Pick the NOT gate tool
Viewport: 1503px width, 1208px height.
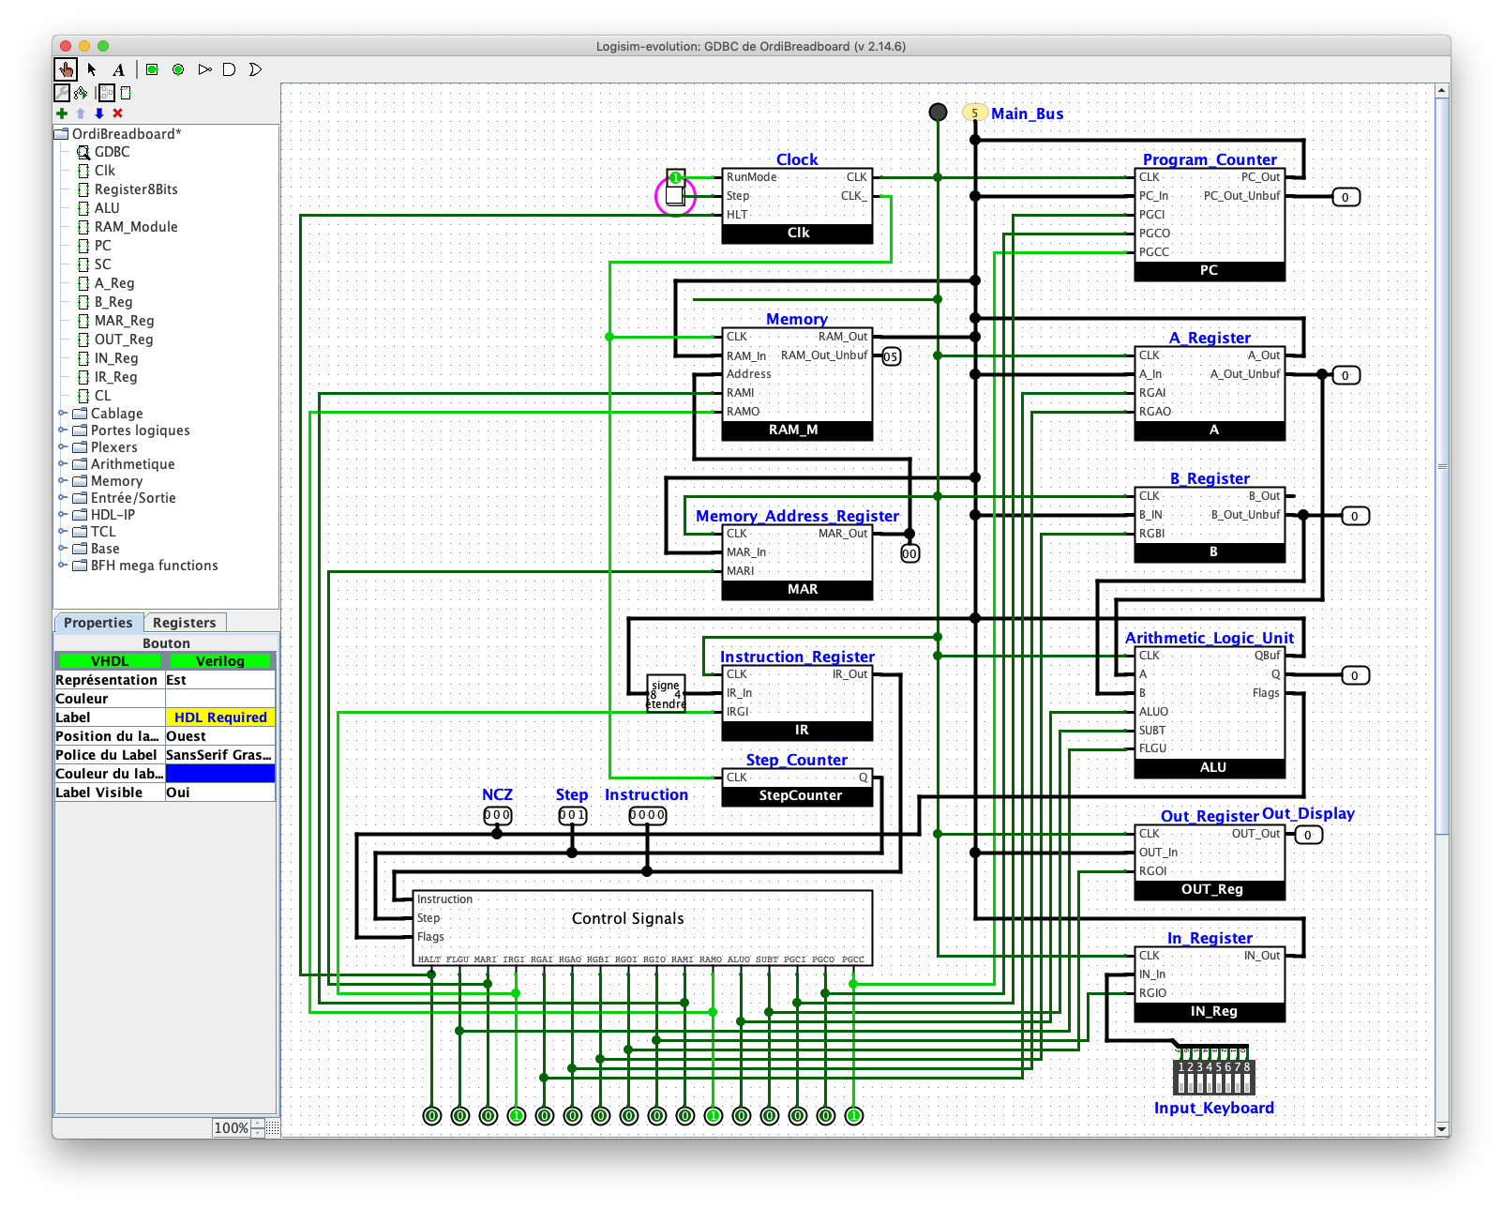(203, 68)
